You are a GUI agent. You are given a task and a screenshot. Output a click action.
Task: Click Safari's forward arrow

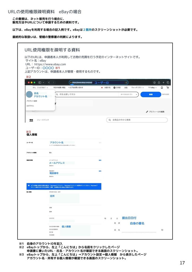click(x=53, y=83)
